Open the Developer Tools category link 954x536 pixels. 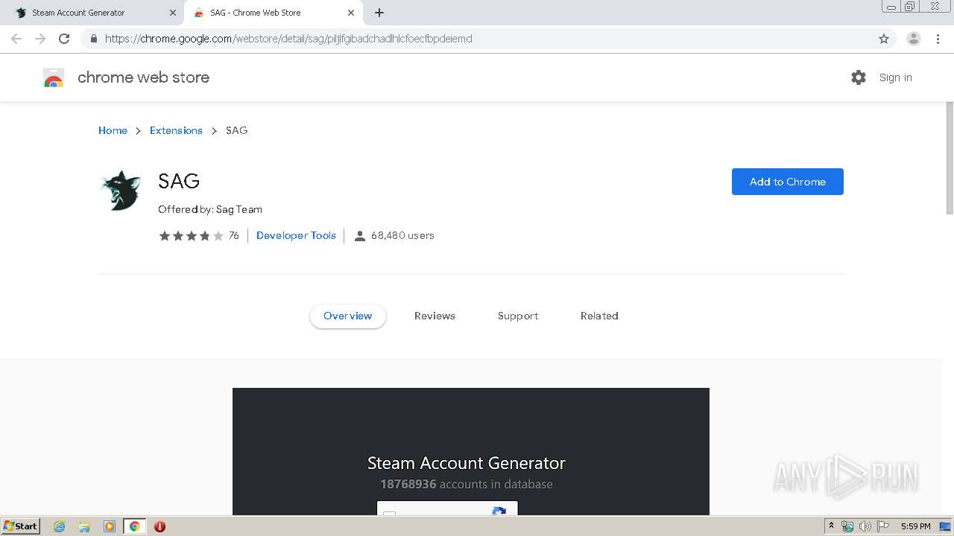tap(296, 235)
